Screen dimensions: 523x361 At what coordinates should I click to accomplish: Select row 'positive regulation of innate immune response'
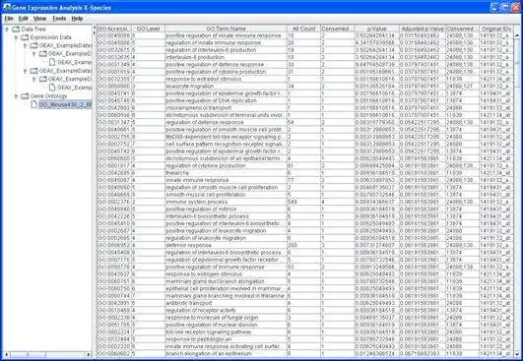pos(305,35)
